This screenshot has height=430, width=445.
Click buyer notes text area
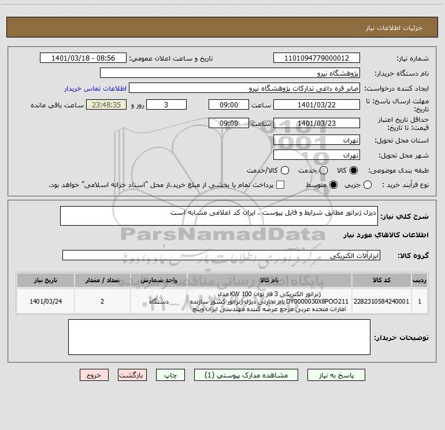point(219,337)
